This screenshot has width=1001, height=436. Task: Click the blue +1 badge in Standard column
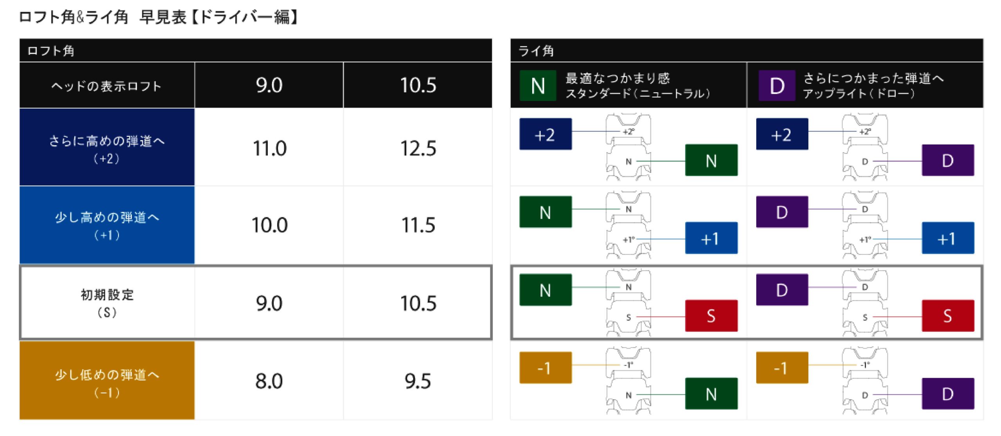pos(711,238)
